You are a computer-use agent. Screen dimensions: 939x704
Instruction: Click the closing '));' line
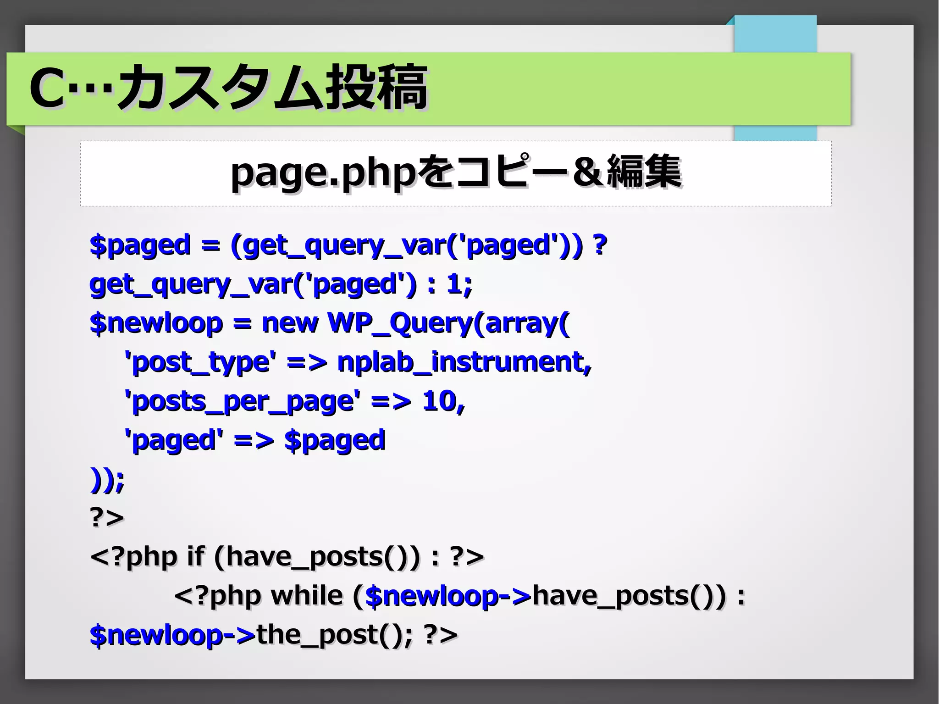click(x=107, y=480)
